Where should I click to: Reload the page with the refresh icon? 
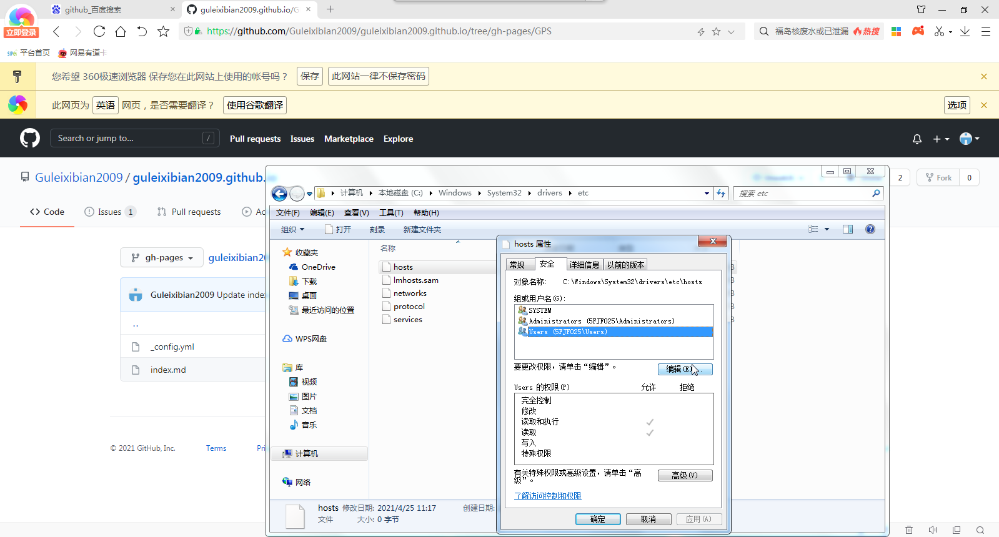pyautogui.click(x=99, y=31)
